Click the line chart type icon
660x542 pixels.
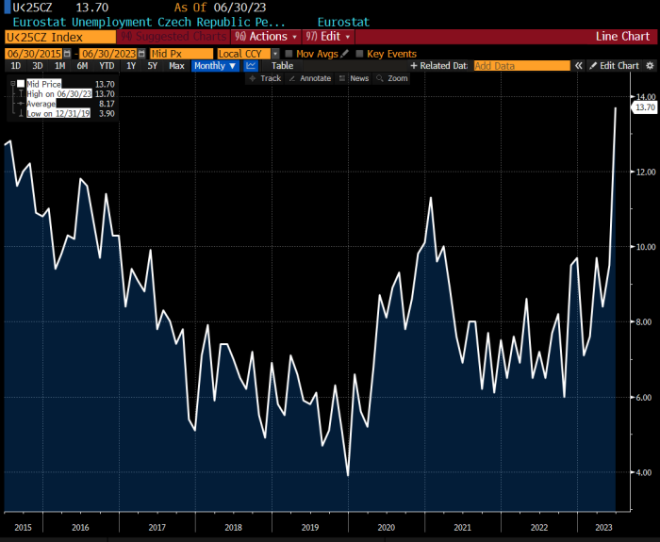[x=251, y=66]
